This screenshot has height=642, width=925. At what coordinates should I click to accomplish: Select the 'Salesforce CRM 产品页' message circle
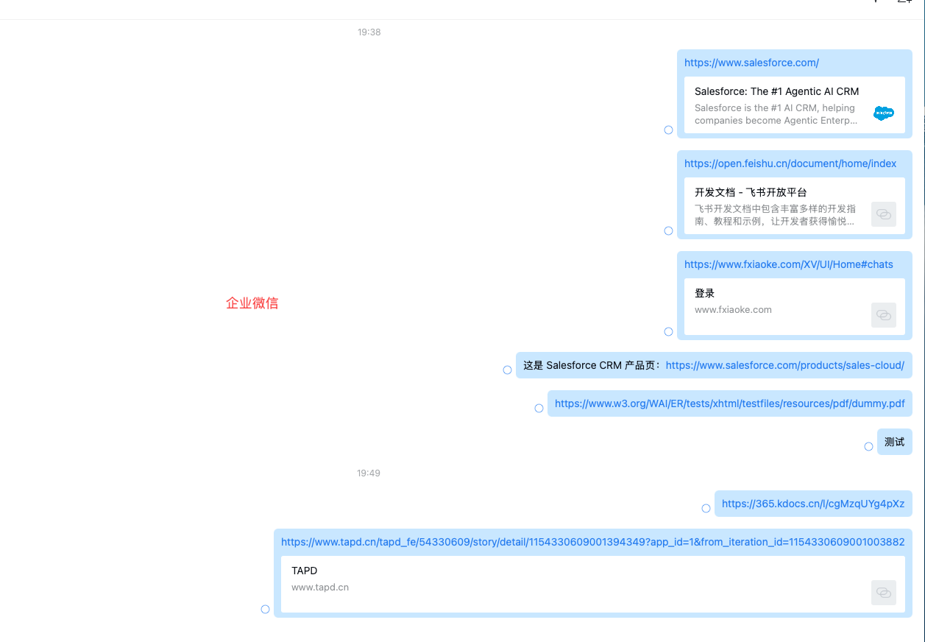click(x=507, y=370)
